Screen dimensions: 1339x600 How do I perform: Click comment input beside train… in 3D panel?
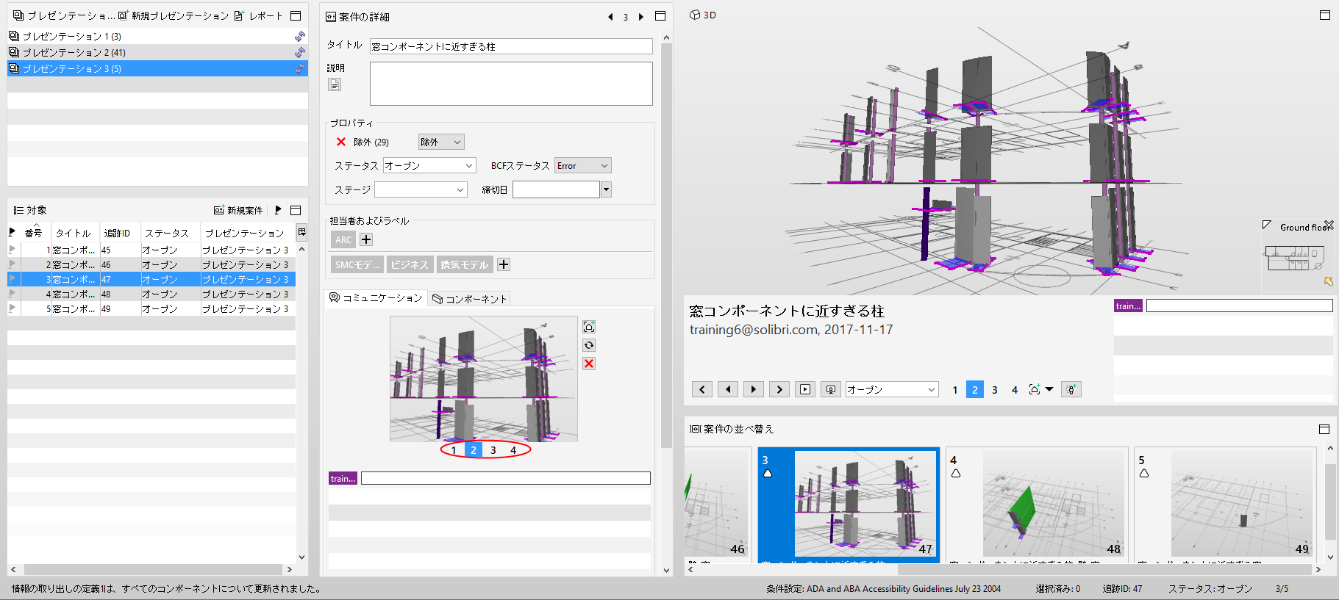[1240, 306]
